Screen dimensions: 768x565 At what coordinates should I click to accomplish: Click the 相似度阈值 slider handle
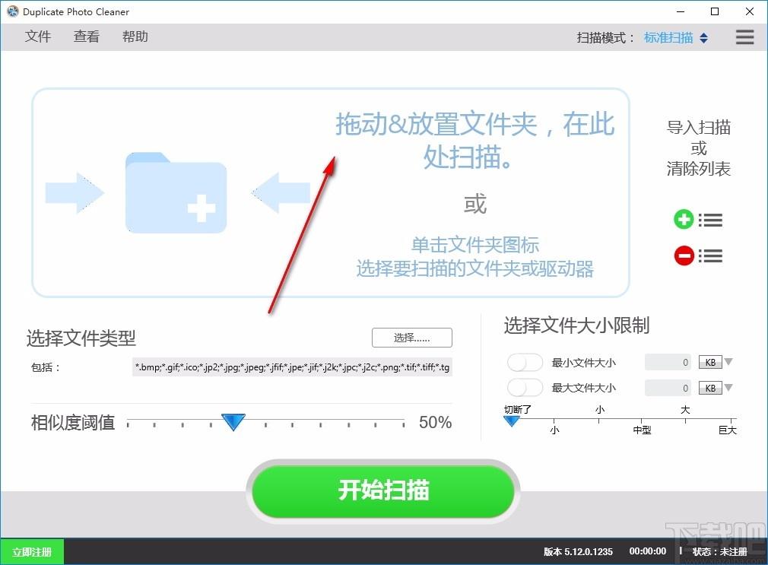[233, 421]
